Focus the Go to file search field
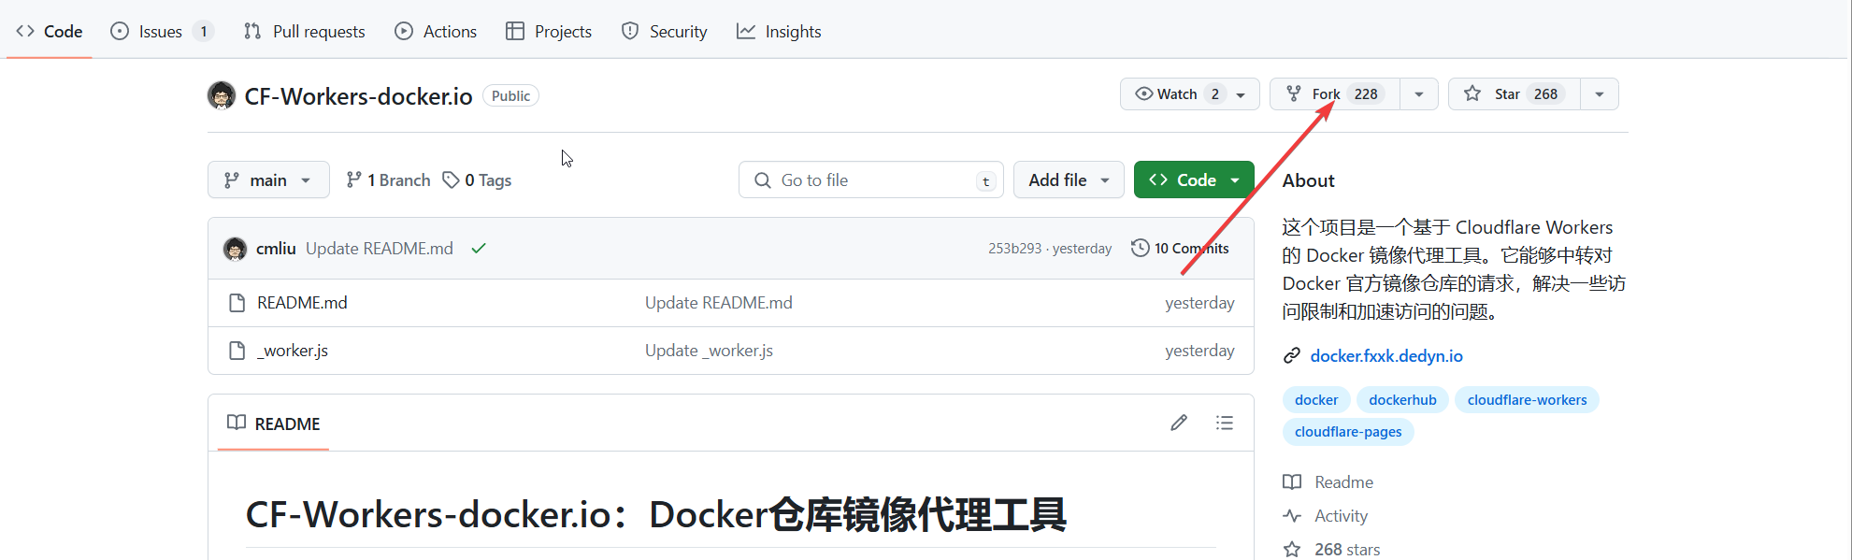Viewport: 1852px width, 560px height. 870,179
